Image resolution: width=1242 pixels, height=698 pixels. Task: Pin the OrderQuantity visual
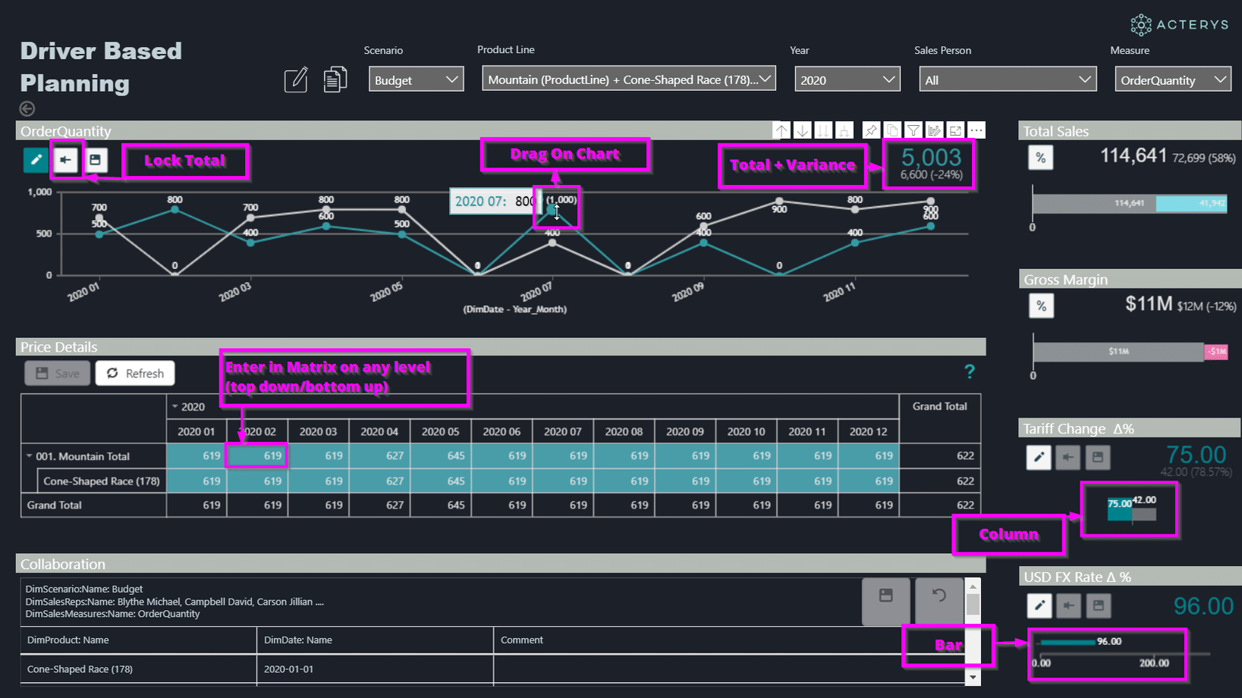[871, 130]
